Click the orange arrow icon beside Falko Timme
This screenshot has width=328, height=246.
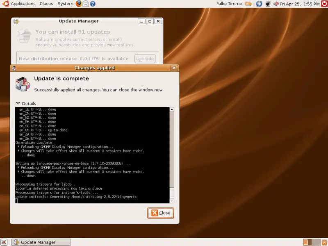[248, 4]
